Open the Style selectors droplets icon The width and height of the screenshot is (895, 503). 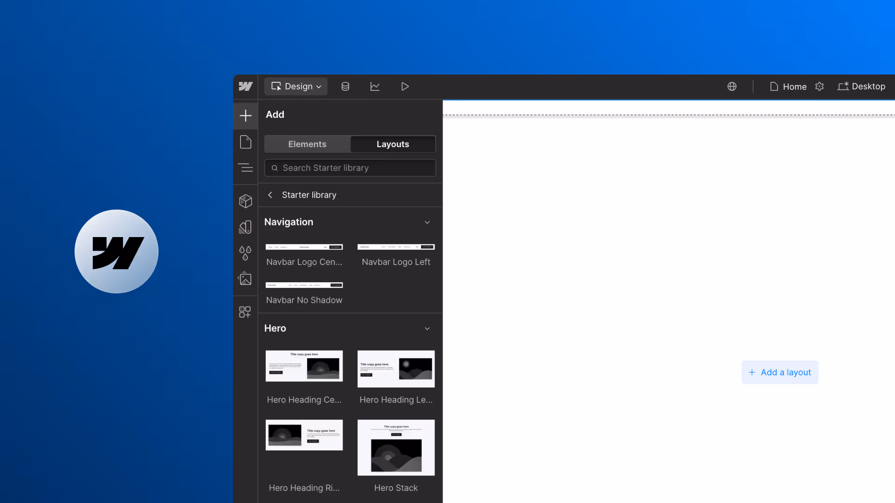[246, 253]
